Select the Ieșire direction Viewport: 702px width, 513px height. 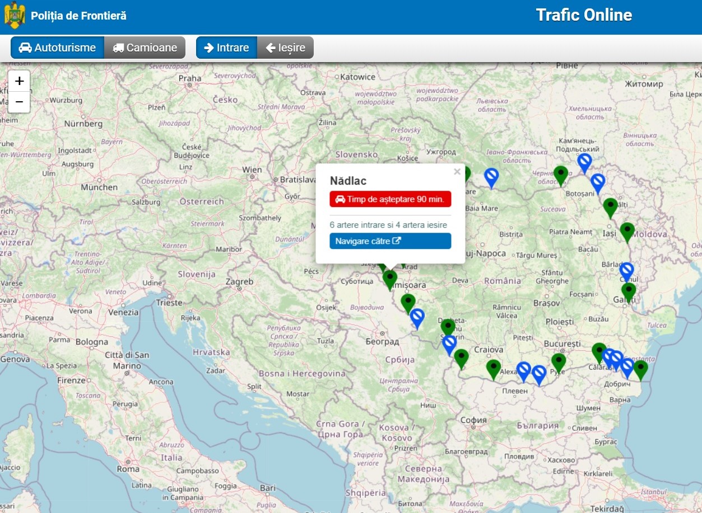click(x=285, y=48)
